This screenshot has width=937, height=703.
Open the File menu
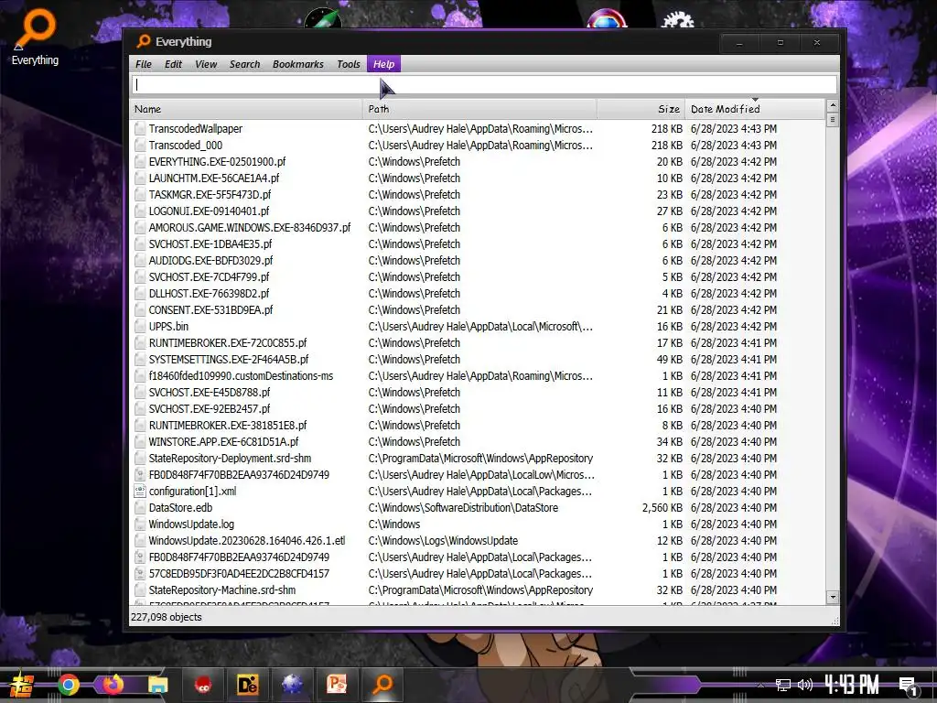pos(144,64)
